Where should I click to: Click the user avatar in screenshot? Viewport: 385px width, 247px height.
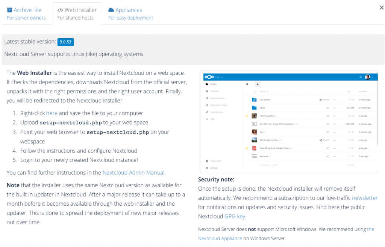(x=368, y=77)
